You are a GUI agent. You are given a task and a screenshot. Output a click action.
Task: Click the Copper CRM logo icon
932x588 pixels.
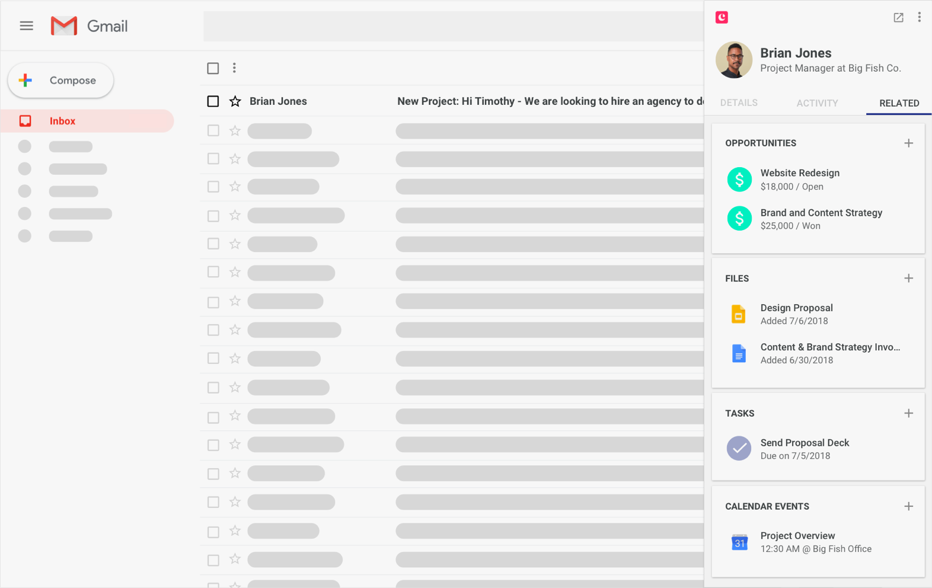click(x=722, y=17)
